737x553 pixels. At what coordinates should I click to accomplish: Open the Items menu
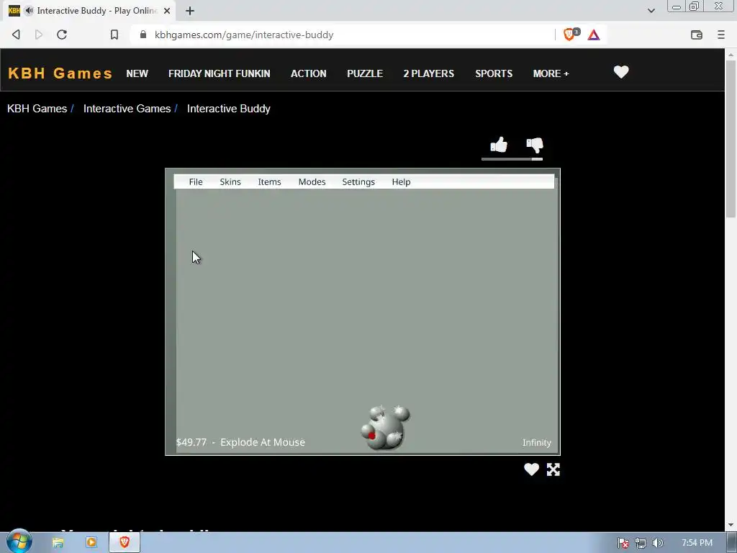269,182
